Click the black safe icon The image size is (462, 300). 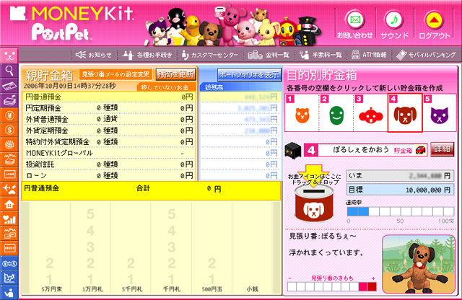293,150
